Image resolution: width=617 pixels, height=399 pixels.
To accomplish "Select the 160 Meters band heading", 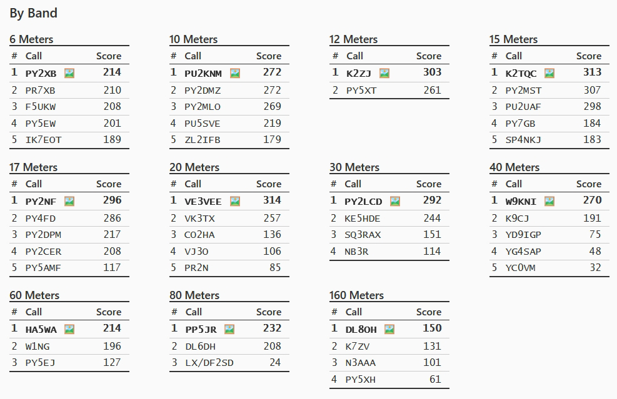I will pyautogui.click(x=356, y=295).
